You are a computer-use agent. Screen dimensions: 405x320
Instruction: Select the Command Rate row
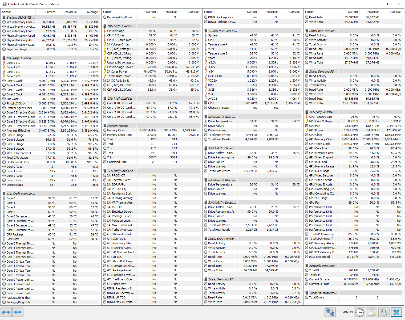click(151, 162)
